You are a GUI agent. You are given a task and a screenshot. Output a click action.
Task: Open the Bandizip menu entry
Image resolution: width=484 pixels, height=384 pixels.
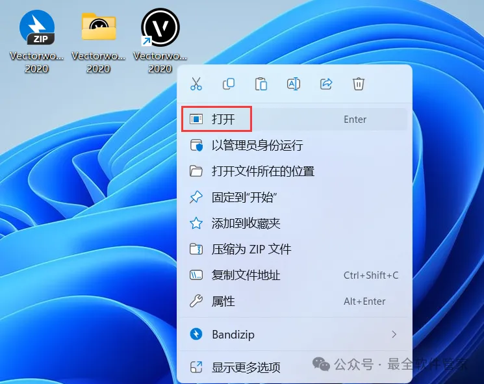point(294,335)
